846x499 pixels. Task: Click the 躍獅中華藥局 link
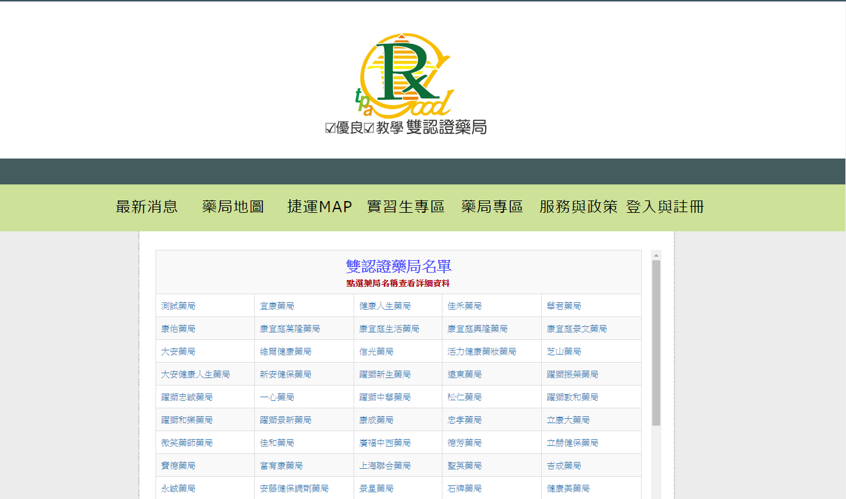(385, 397)
